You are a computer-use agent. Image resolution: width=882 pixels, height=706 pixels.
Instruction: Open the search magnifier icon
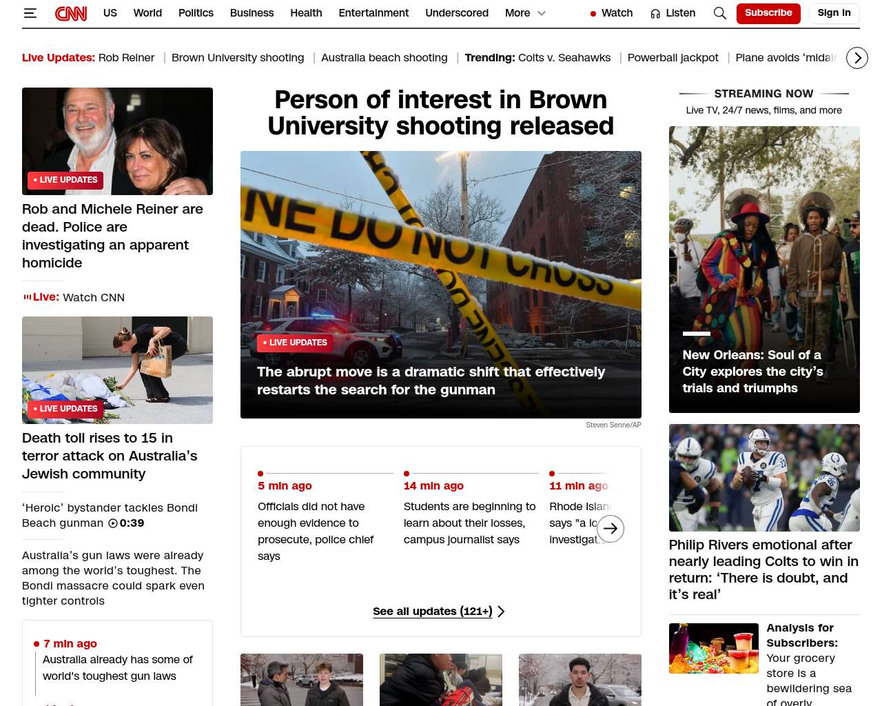(x=719, y=13)
